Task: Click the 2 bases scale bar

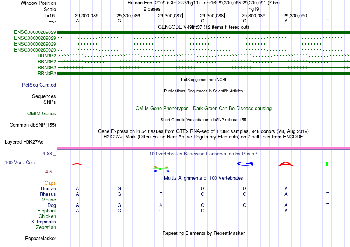Action: coord(203,9)
